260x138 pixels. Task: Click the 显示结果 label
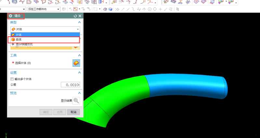(66, 101)
